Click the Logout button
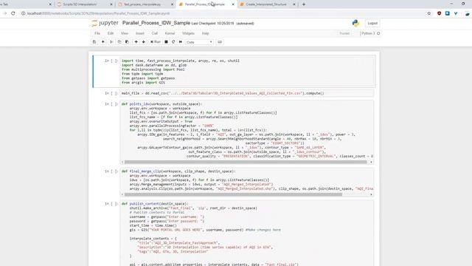The height and width of the screenshot is (266, 472). [372, 23]
